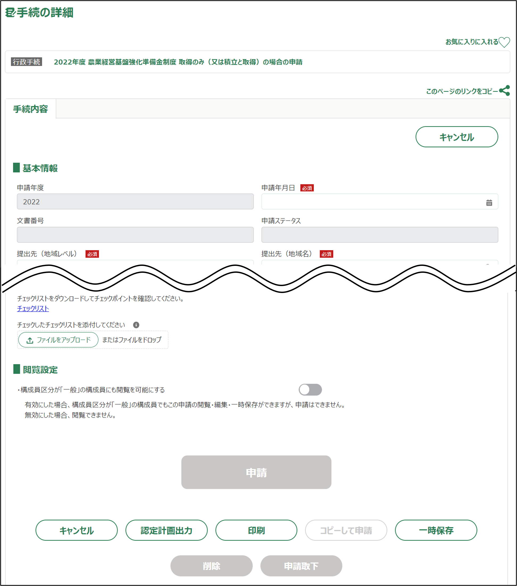Click the favorite heart icon
This screenshot has width=517, height=586.
click(504, 42)
